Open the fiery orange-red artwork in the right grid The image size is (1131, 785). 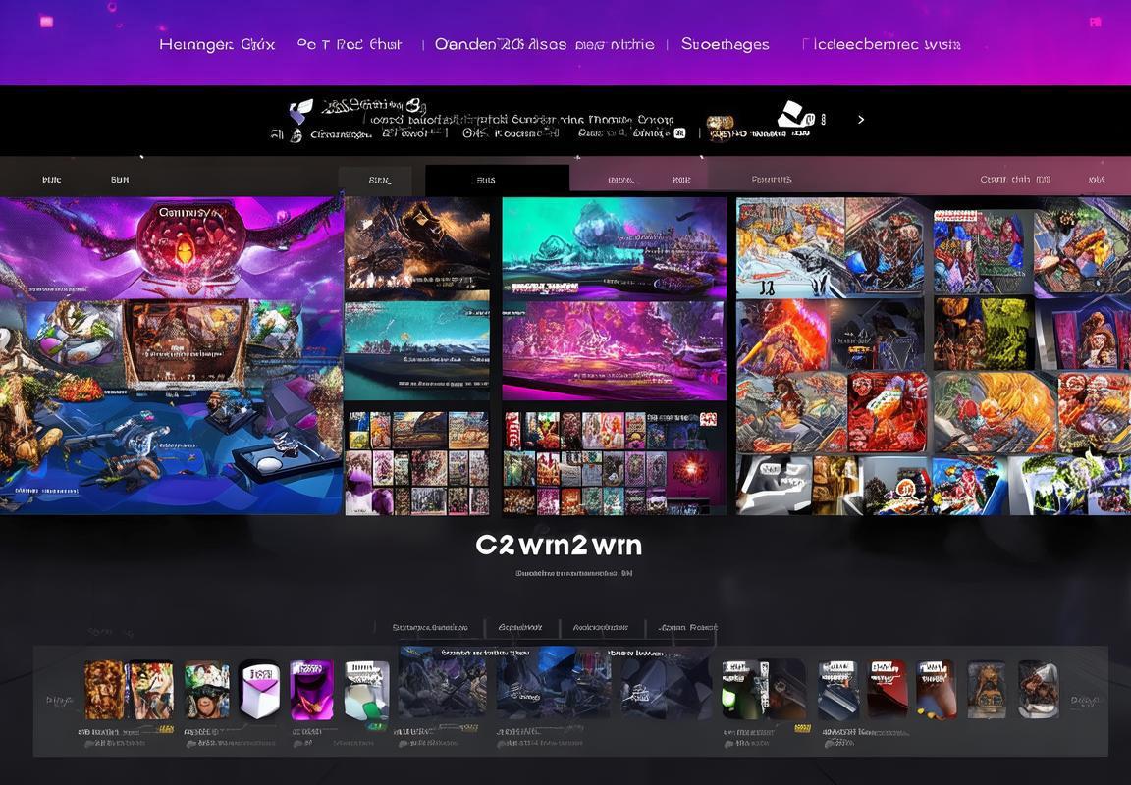click(x=781, y=336)
